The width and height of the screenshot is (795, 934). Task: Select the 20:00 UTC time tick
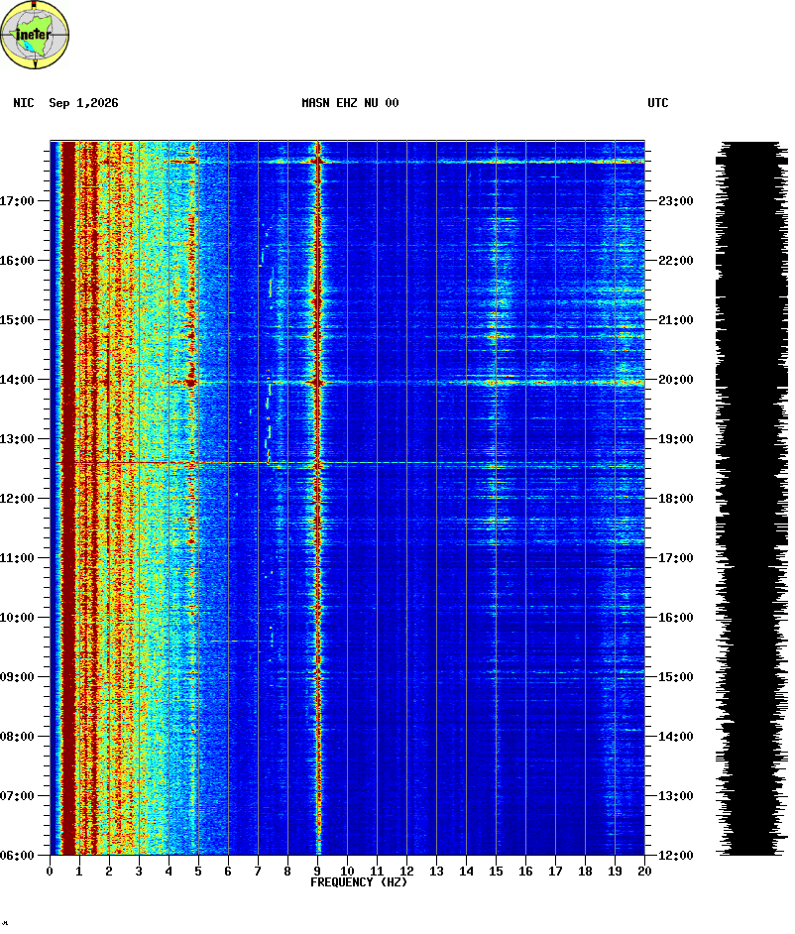point(676,380)
